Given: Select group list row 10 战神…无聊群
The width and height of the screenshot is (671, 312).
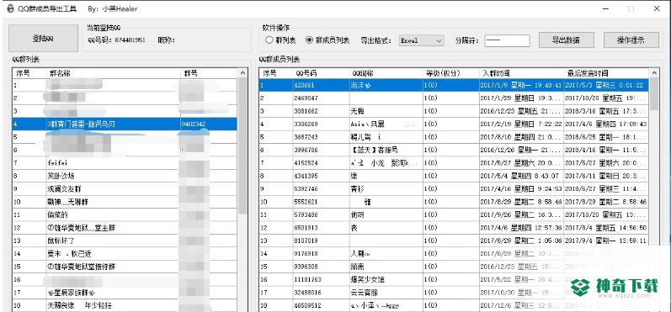Looking at the screenshot, I should [124, 202].
